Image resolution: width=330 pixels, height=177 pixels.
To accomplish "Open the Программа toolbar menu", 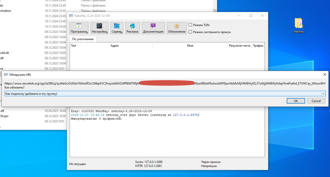I will coord(79,28).
